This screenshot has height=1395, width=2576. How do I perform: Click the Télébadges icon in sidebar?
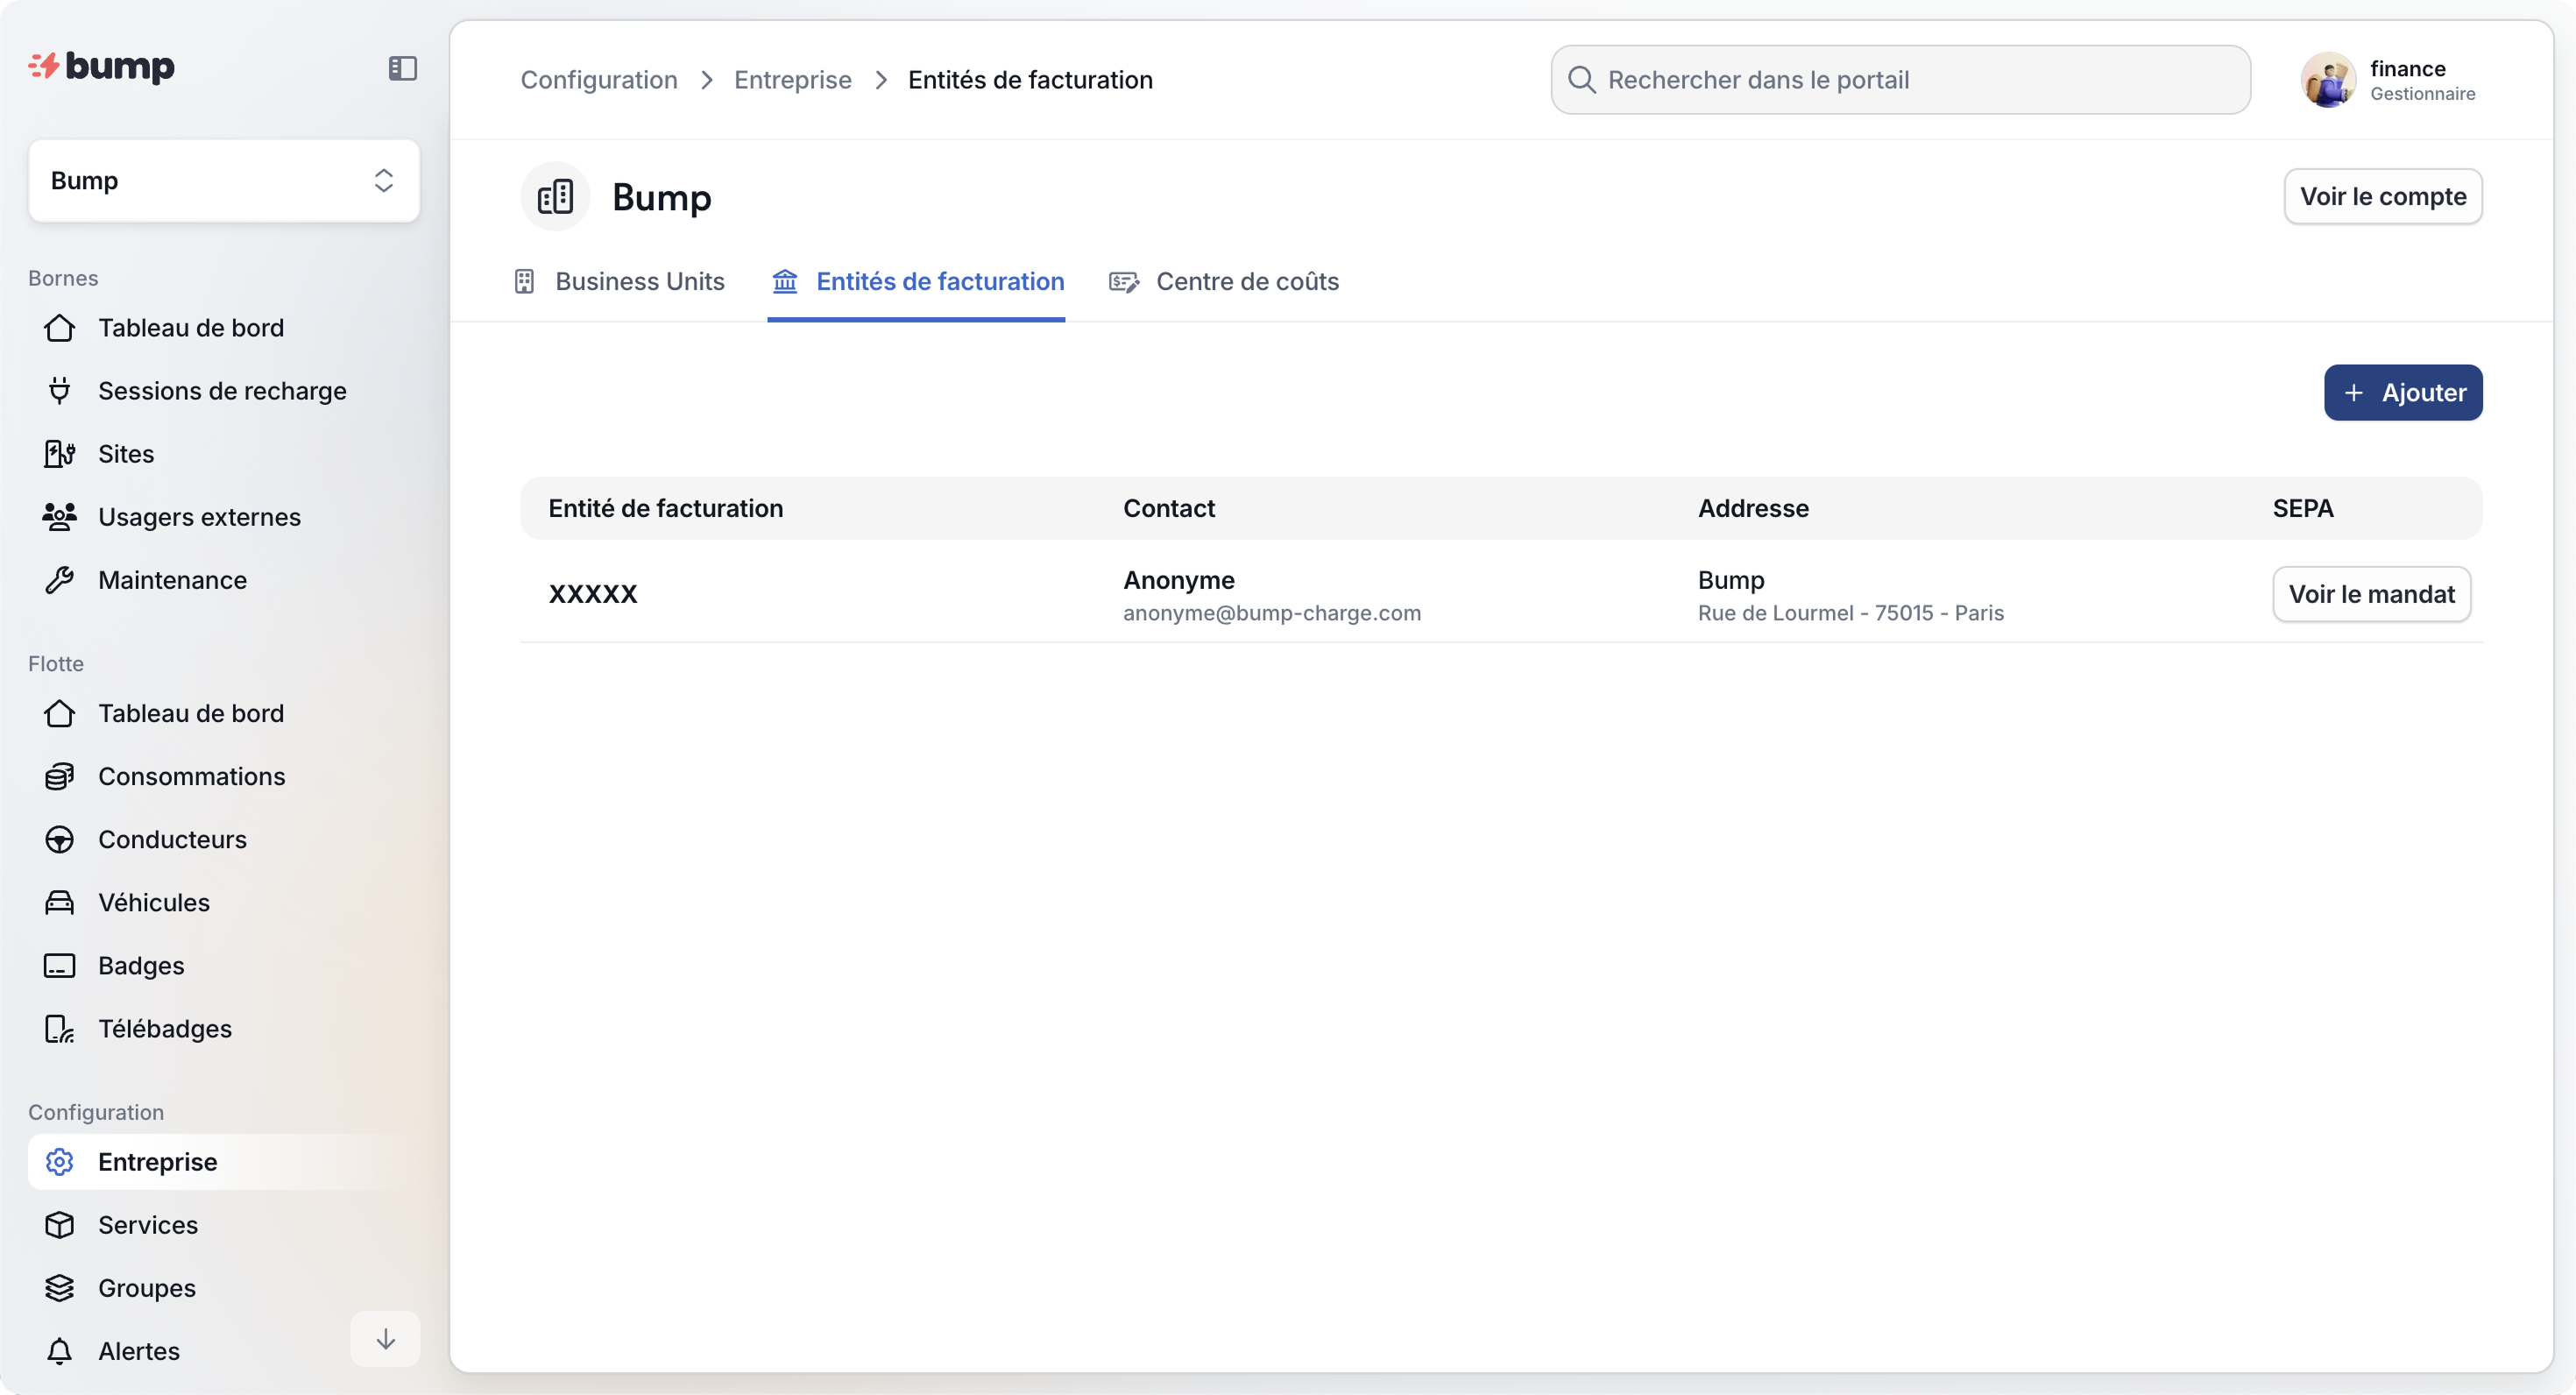[x=59, y=1029]
